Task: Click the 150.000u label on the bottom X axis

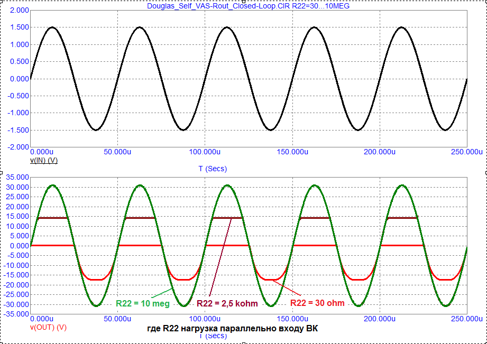Action: point(292,319)
